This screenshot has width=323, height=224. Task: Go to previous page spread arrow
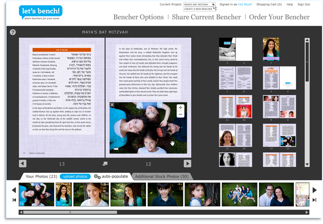tap(23, 164)
